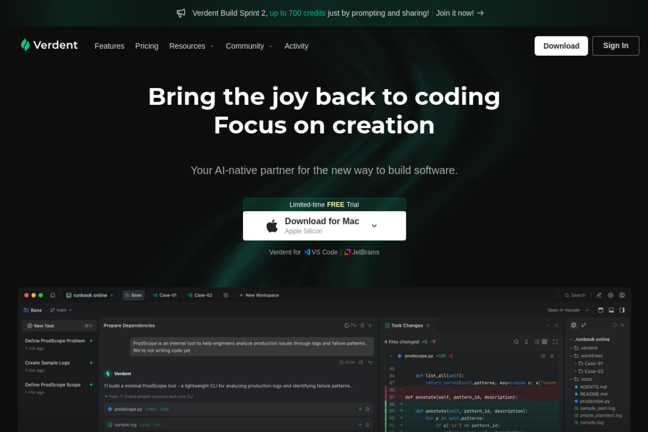
Task: Click the undo arrow under the ProdScope message
Action: pos(370,363)
